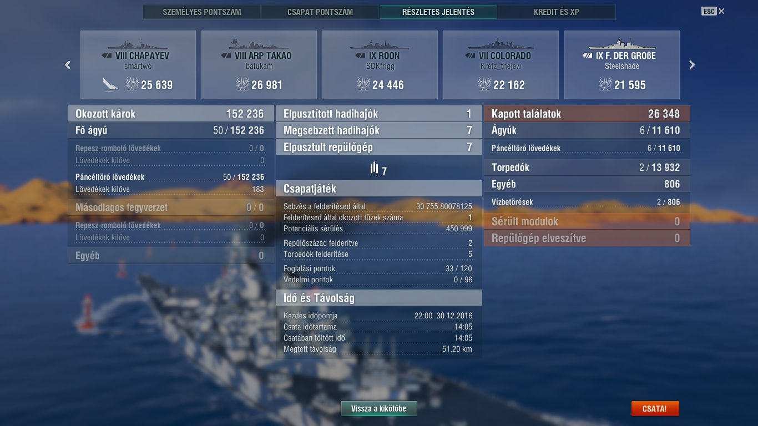Close the report with ESC X

point(713,11)
